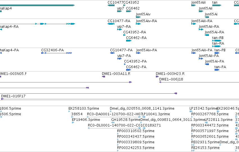
Task: Select the tan-RB transcript glyph
Action: click(217, 41)
